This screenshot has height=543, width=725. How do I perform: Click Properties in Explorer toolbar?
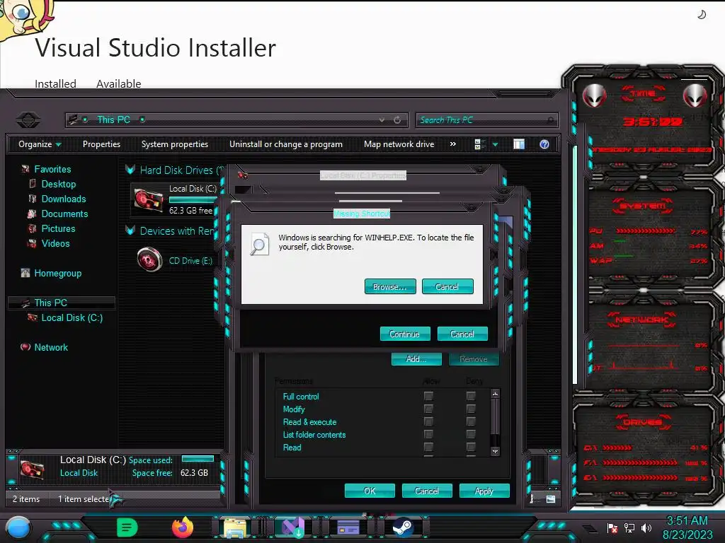click(x=101, y=144)
